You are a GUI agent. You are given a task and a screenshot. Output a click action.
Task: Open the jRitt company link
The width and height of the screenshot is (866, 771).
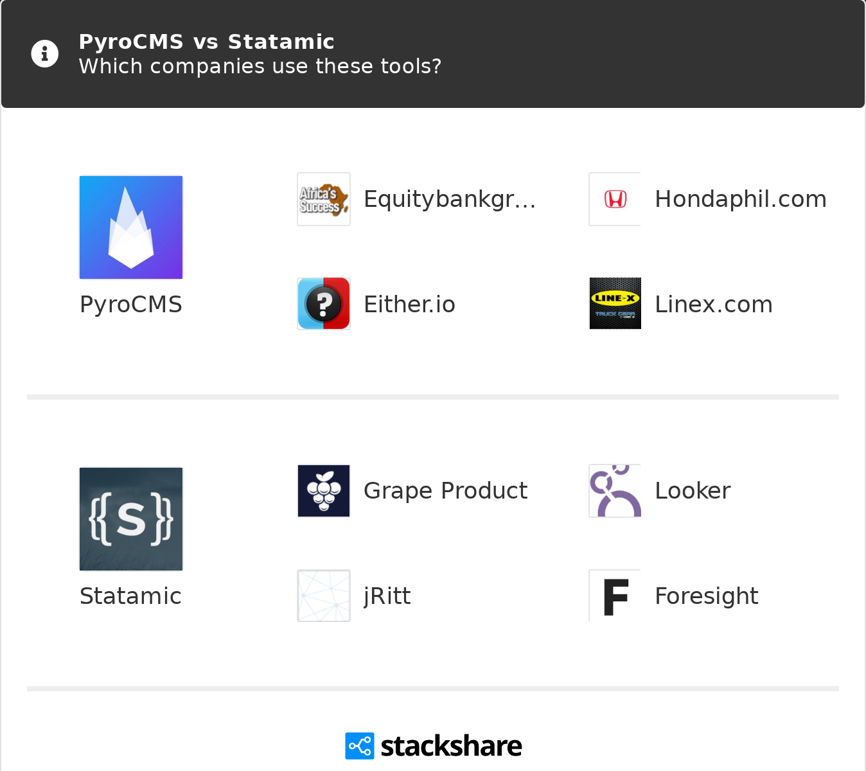point(387,596)
